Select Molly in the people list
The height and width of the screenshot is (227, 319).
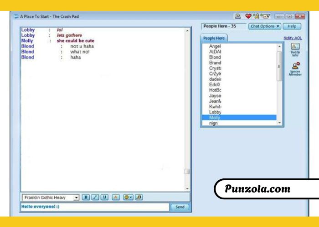coord(239,118)
